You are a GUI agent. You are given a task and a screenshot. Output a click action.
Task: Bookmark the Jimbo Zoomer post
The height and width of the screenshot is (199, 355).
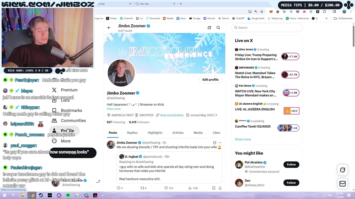[x=214, y=188]
